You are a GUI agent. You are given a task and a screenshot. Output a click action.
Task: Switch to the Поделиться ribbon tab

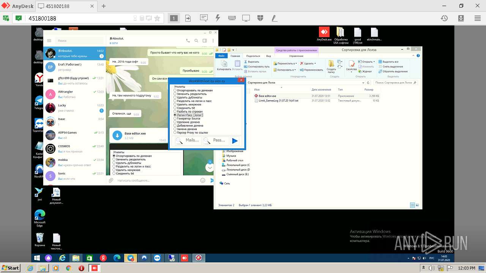click(x=253, y=56)
